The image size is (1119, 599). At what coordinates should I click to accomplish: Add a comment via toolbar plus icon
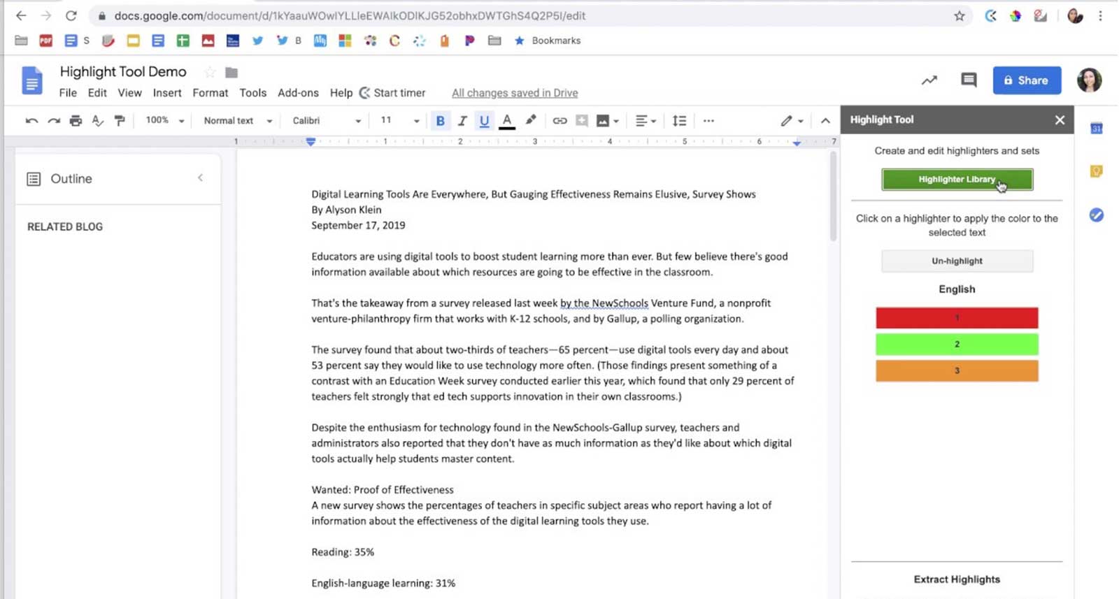[581, 121]
